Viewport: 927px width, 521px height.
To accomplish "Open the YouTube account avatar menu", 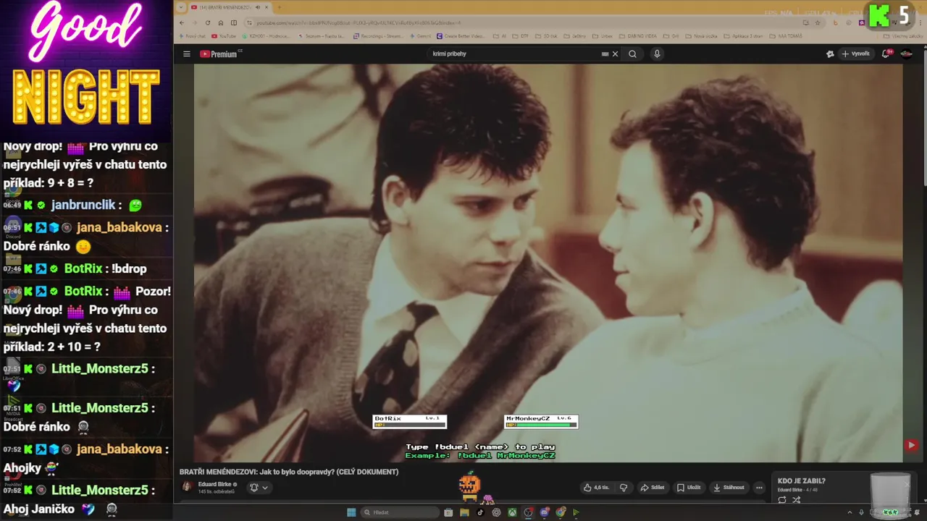I will [907, 54].
